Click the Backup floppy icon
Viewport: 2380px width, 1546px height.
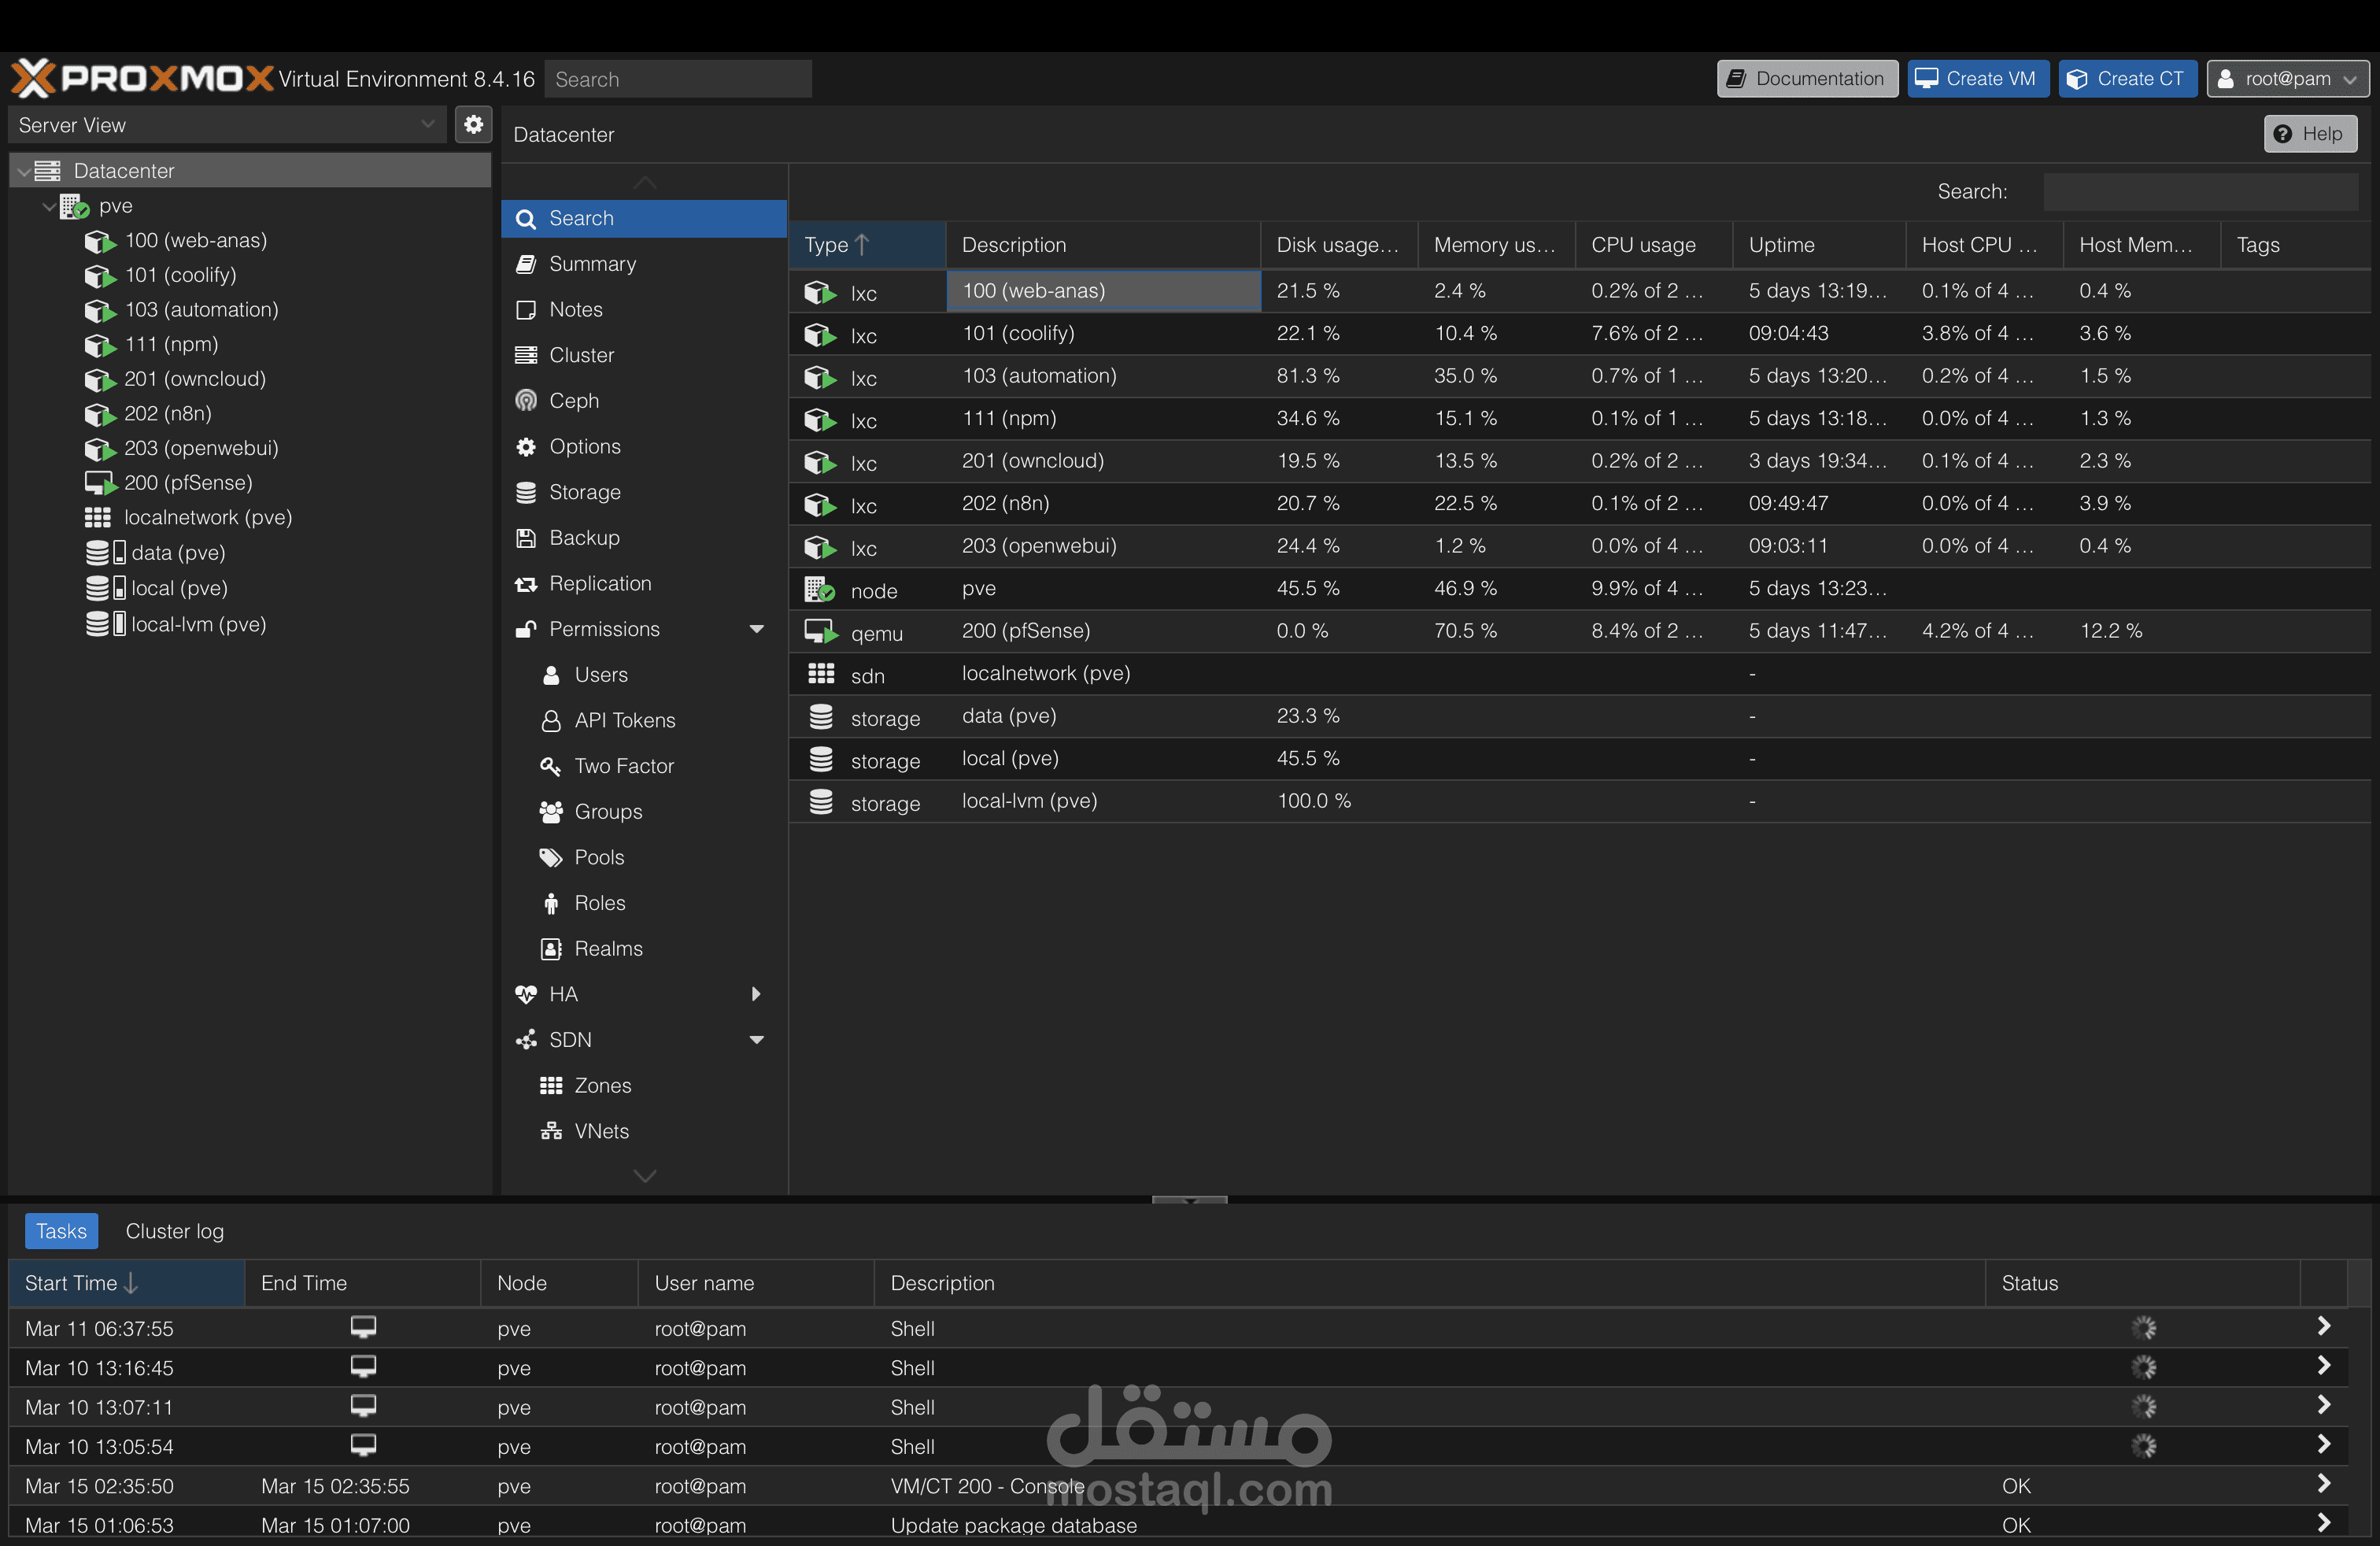click(x=526, y=538)
